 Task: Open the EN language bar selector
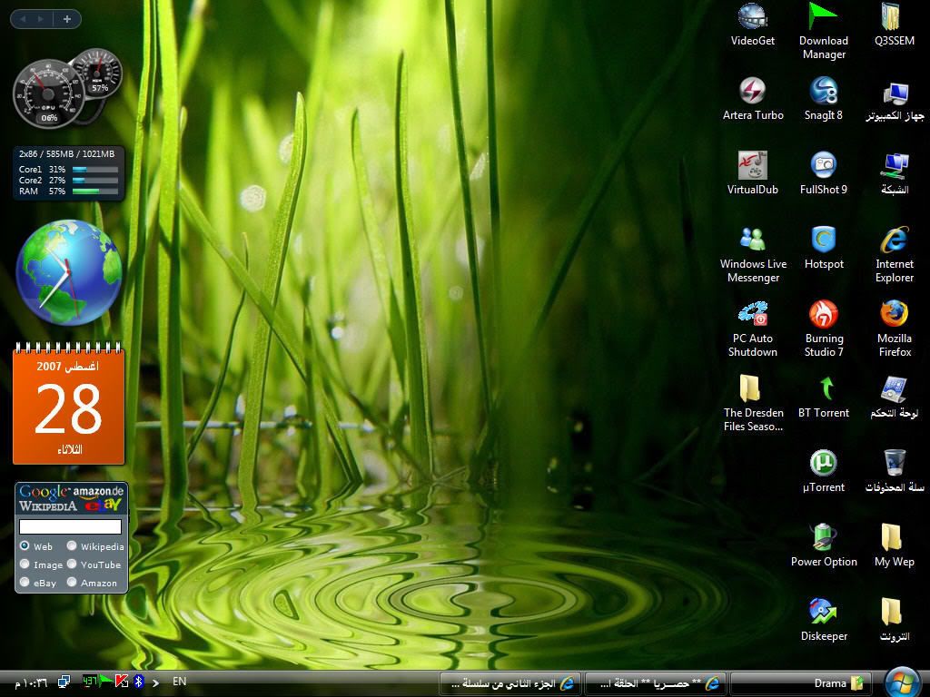click(x=180, y=682)
